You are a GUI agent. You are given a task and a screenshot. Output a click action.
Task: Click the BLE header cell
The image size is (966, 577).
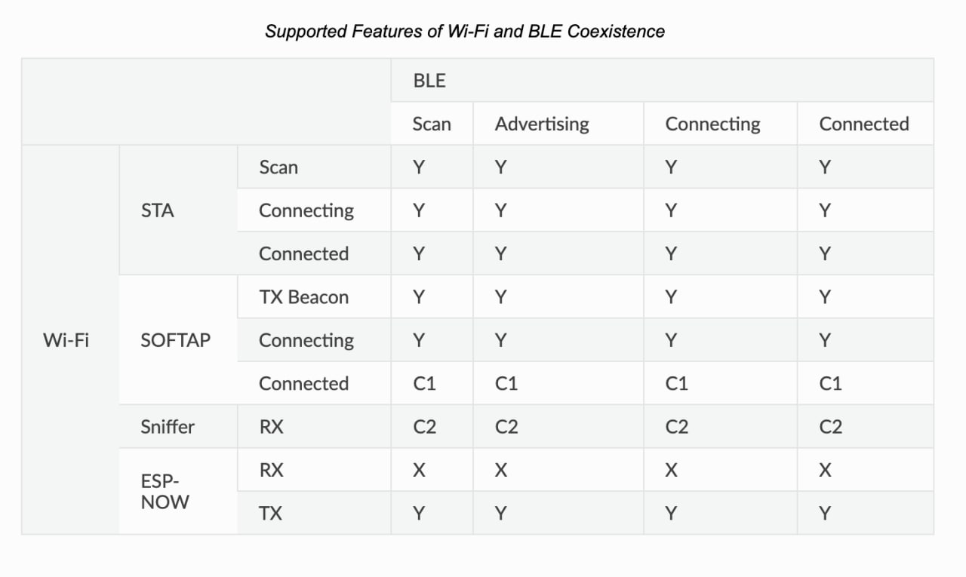(x=429, y=81)
